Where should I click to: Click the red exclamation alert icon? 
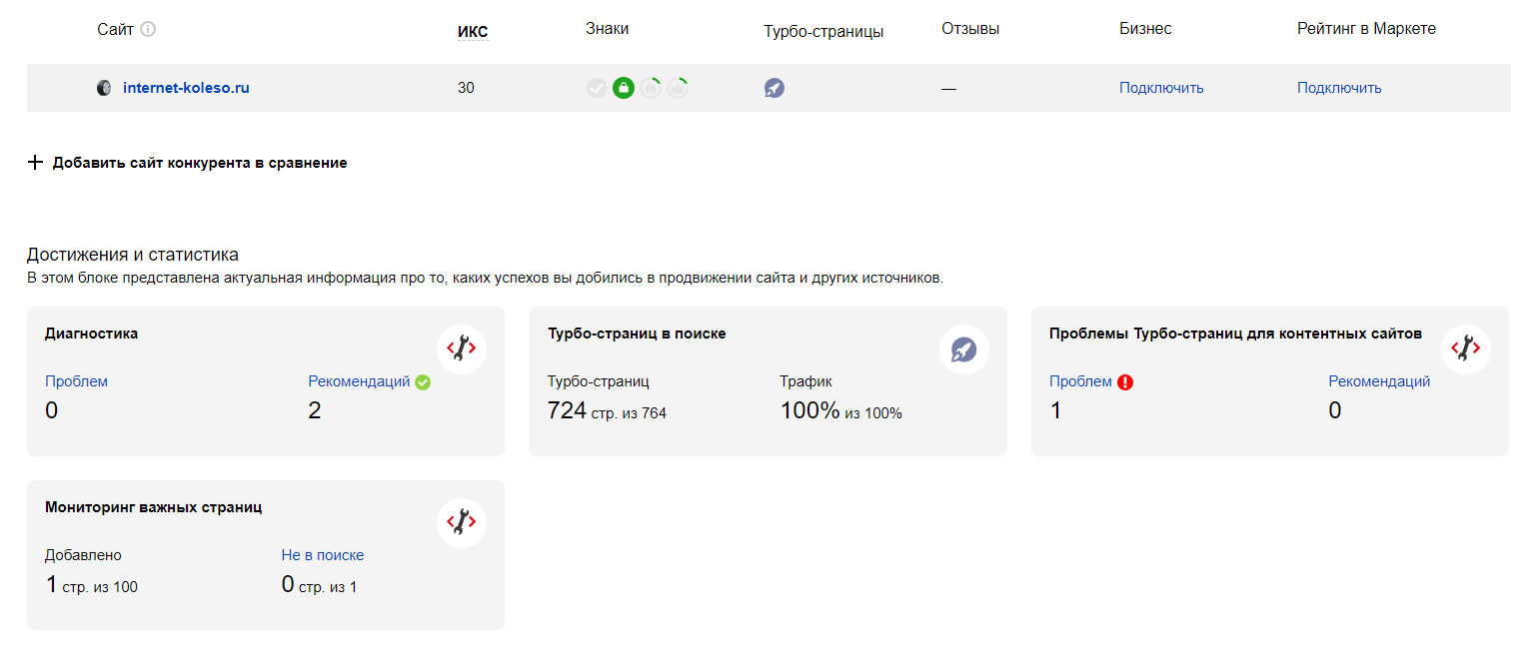1125,381
